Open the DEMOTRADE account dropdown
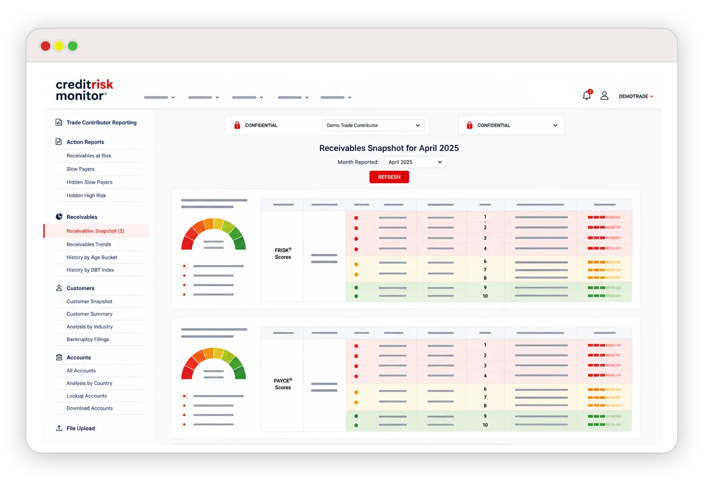 [636, 96]
